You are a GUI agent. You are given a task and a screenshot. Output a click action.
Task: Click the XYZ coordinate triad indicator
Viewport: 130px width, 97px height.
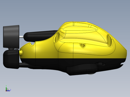(x=8, y=88)
